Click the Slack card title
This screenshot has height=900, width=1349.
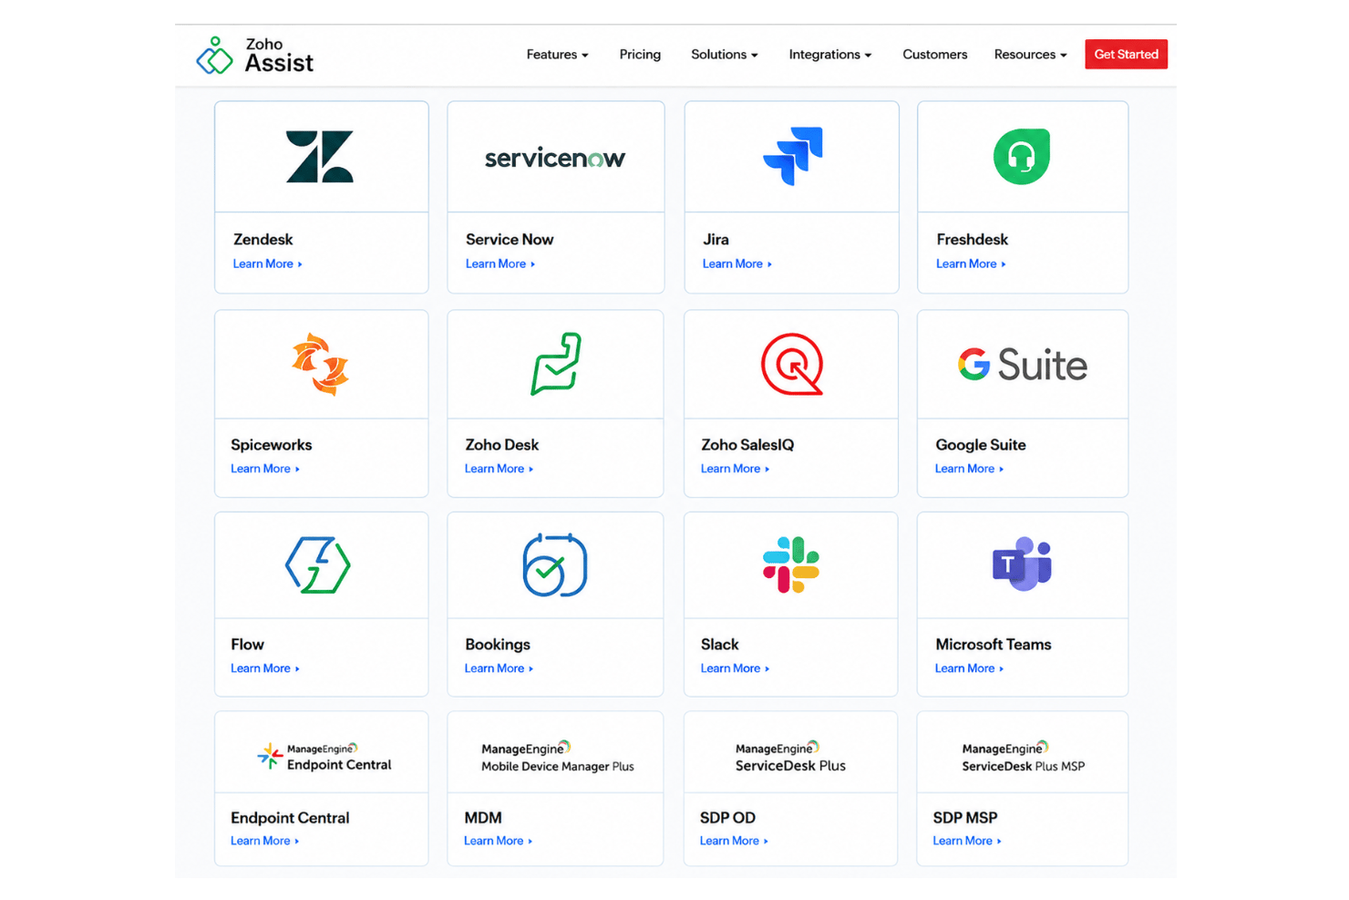(719, 645)
